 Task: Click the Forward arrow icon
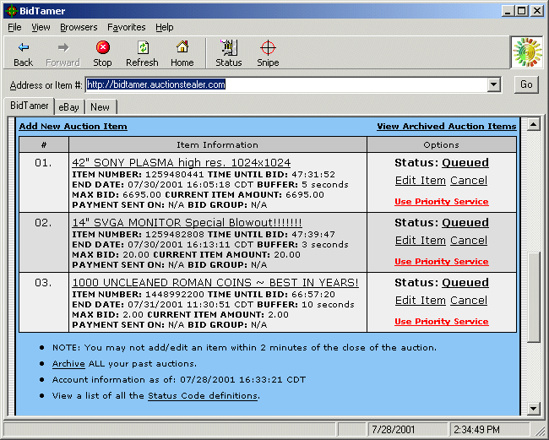(x=63, y=47)
